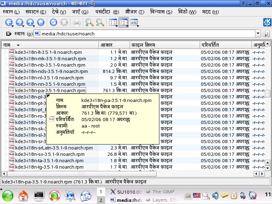Switch to virtual desktop 2
Viewport: 272px width, 204px height.
[101, 200]
